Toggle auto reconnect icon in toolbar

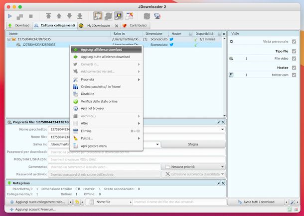(108, 16)
